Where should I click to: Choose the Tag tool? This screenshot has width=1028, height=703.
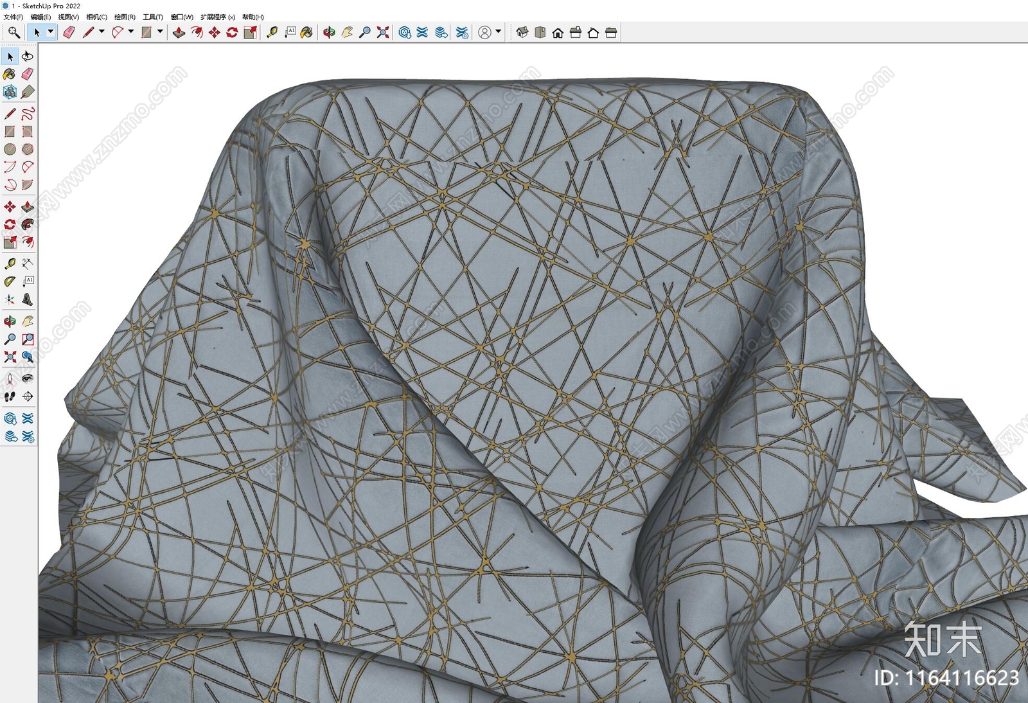28,93
